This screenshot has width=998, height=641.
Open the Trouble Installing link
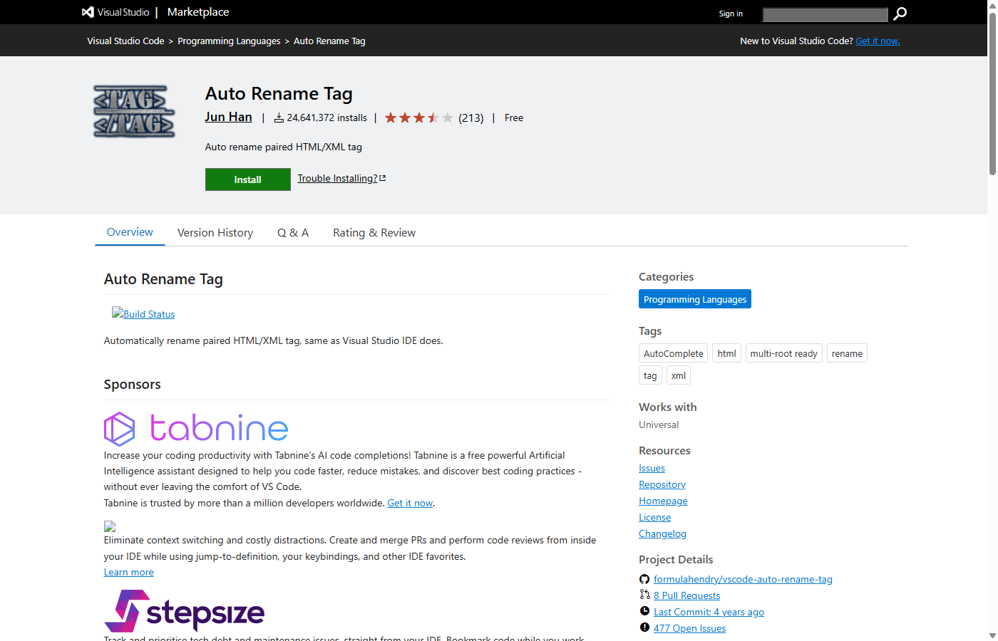pos(341,178)
